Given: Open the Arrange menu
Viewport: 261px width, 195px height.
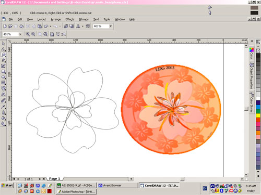Looking at the screenshot, I should click(x=56, y=19).
